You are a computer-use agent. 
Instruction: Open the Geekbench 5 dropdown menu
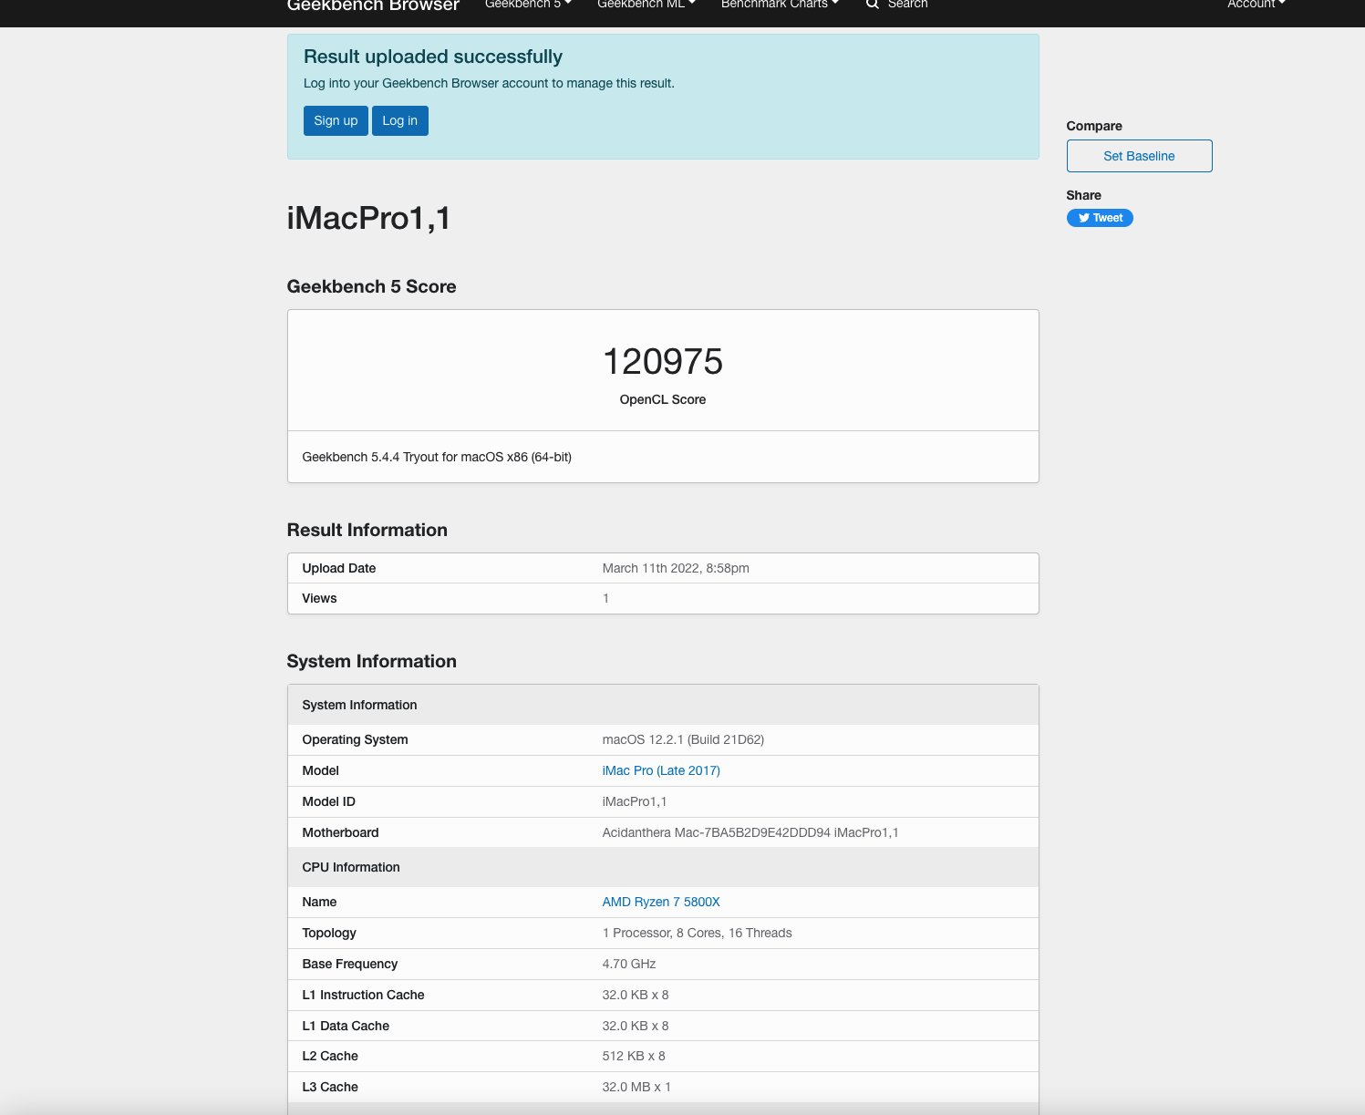528,5
